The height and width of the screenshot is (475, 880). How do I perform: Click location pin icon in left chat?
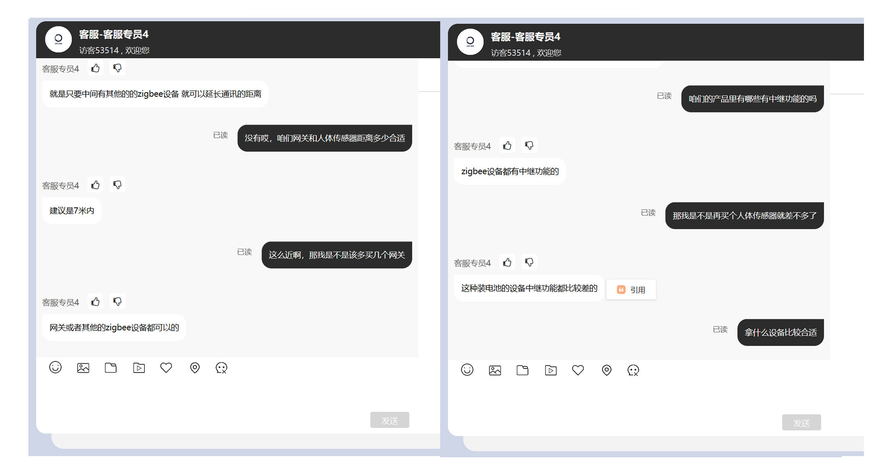(195, 368)
